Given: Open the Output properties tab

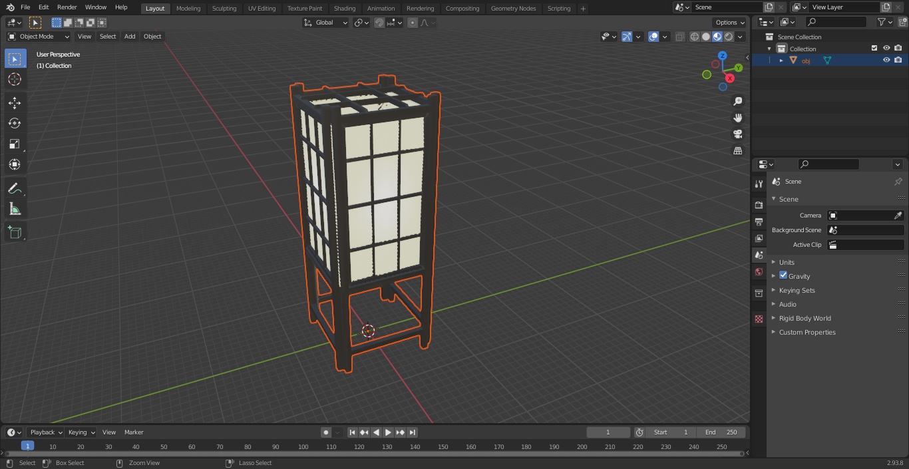Looking at the screenshot, I should 759,222.
